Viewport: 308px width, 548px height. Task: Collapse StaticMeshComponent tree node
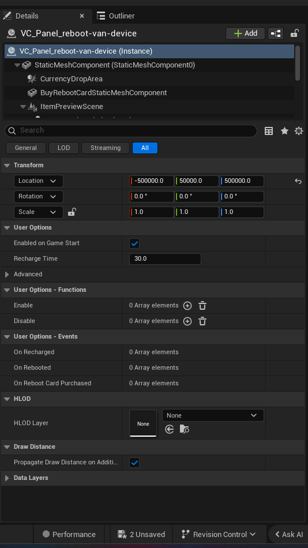17,65
